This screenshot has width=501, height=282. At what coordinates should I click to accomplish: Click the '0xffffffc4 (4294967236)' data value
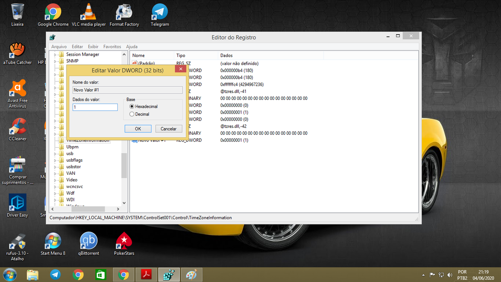(x=242, y=84)
